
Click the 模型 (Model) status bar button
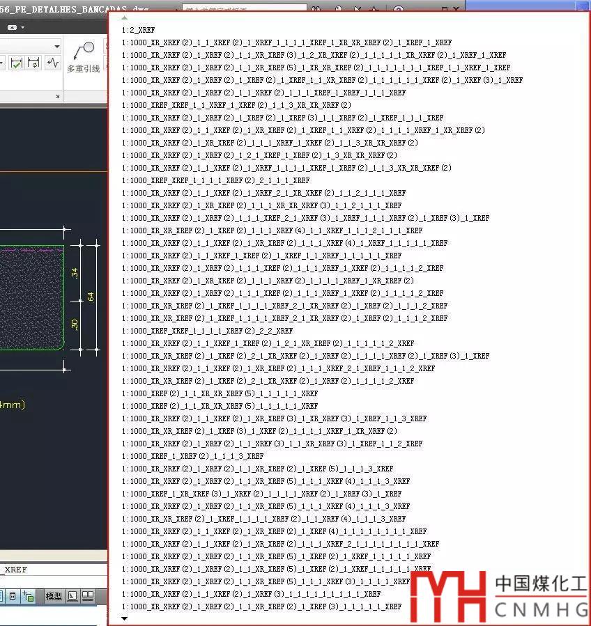pyautogui.click(x=54, y=596)
